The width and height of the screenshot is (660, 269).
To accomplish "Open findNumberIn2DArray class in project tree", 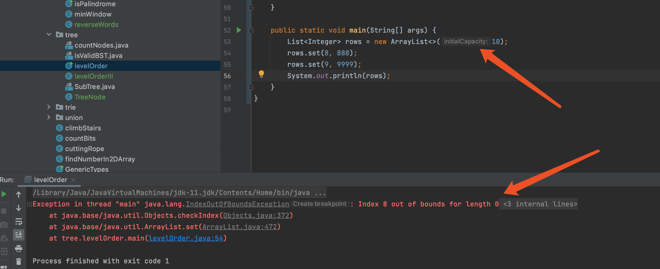I will [x=100, y=159].
